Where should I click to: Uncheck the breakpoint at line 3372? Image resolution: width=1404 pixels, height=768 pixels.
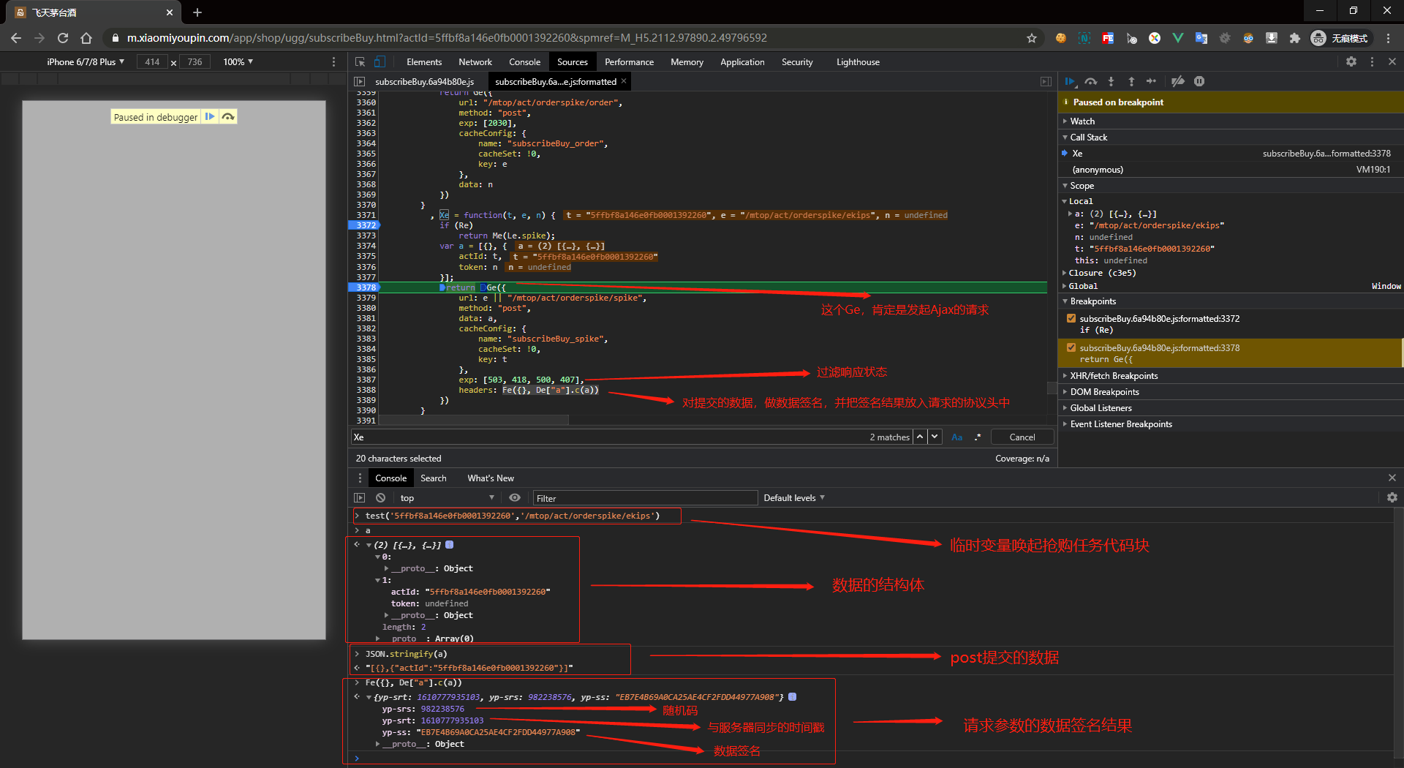coord(1071,319)
